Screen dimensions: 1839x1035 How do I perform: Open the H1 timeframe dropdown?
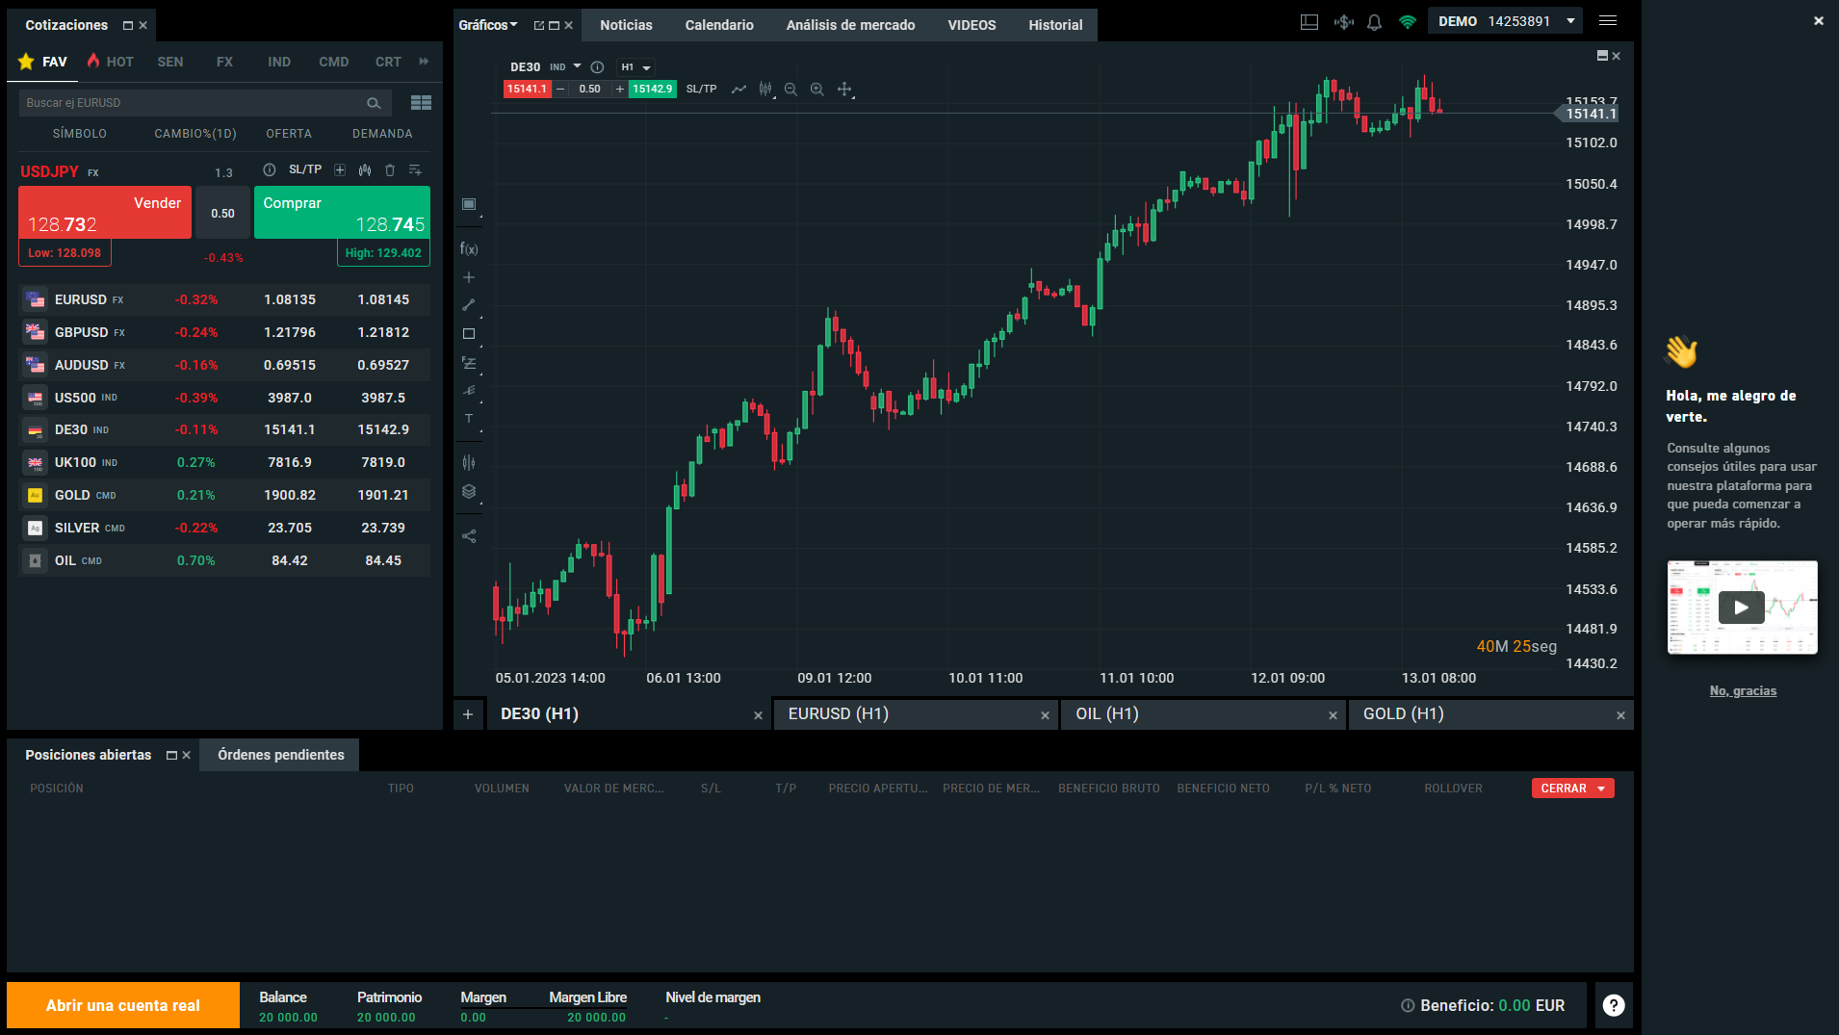click(x=635, y=66)
